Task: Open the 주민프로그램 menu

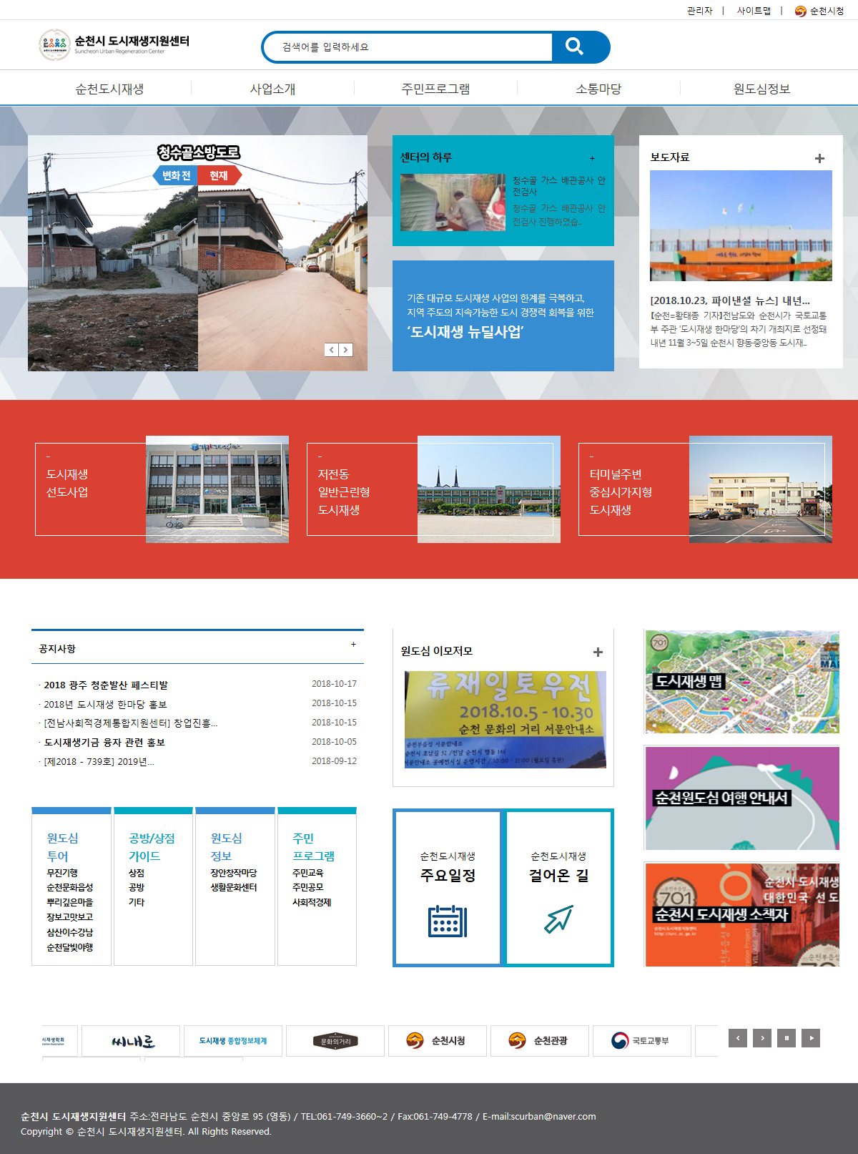Action: (x=435, y=89)
